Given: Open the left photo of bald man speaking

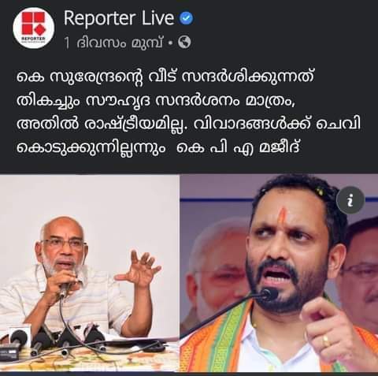Looking at the screenshot, I should [89, 274].
